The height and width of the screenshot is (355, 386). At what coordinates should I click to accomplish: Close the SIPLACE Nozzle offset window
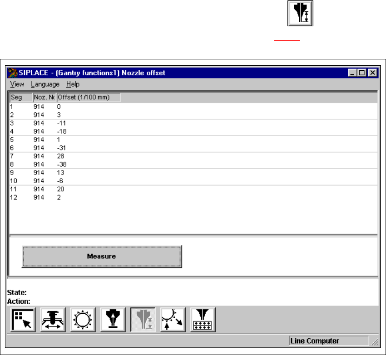tap(373, 73)
